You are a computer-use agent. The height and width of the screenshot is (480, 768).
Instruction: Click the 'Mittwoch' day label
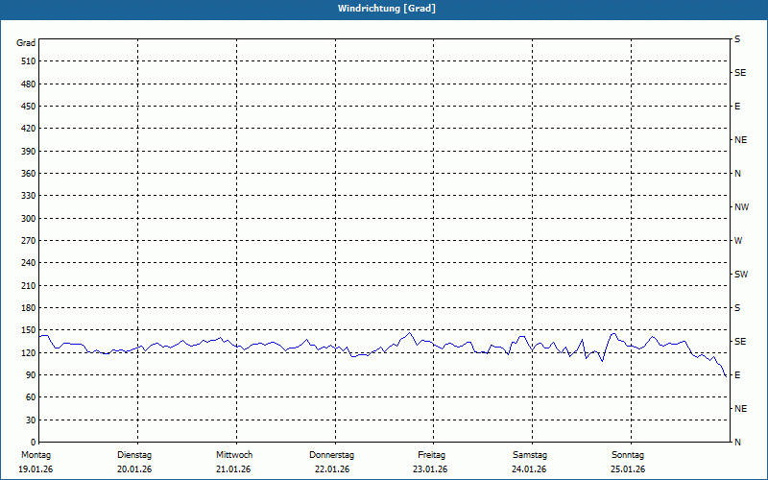(234, 454)
